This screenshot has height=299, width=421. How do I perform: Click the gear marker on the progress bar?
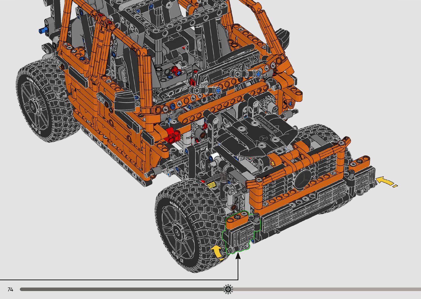(x=228, y=289)
